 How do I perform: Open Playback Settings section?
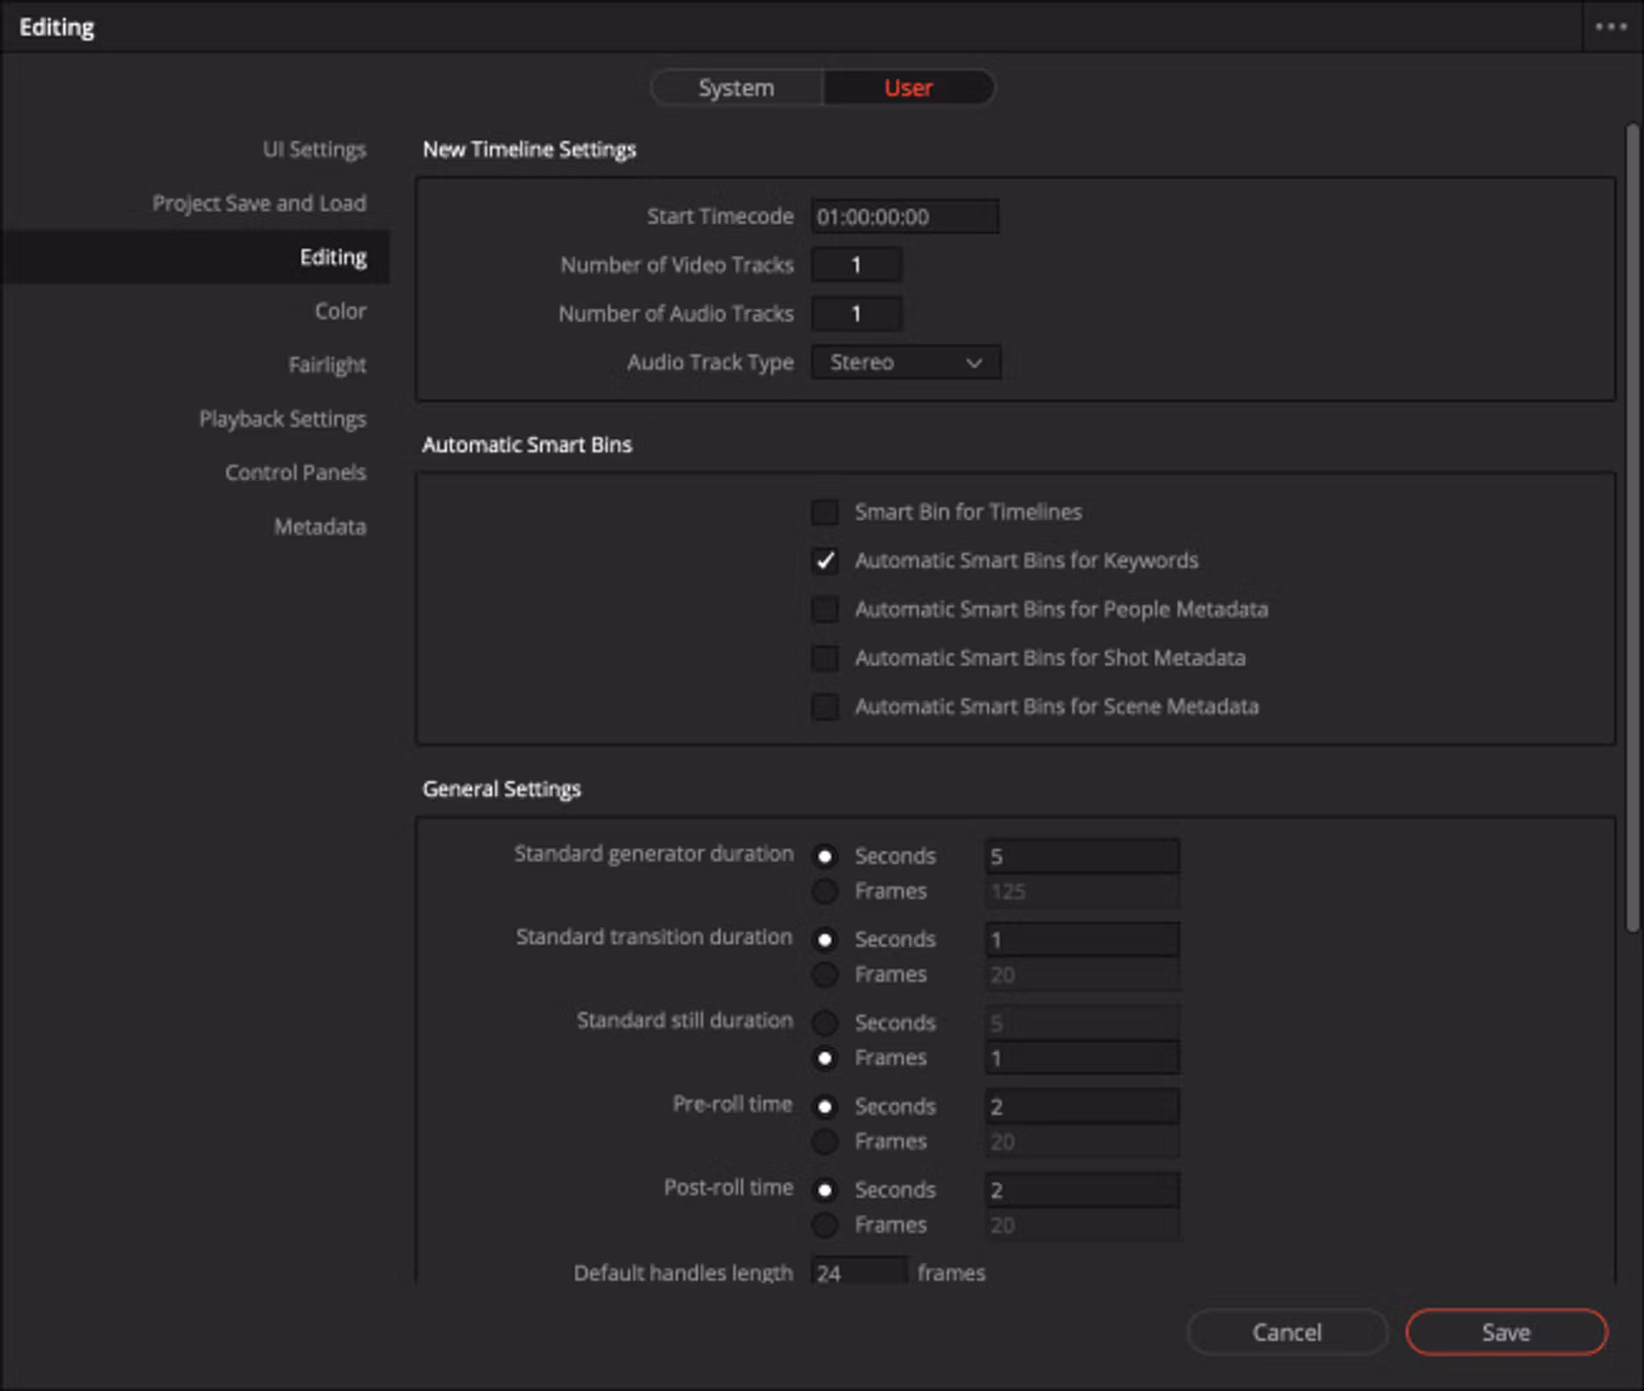[x=283, y=419]
